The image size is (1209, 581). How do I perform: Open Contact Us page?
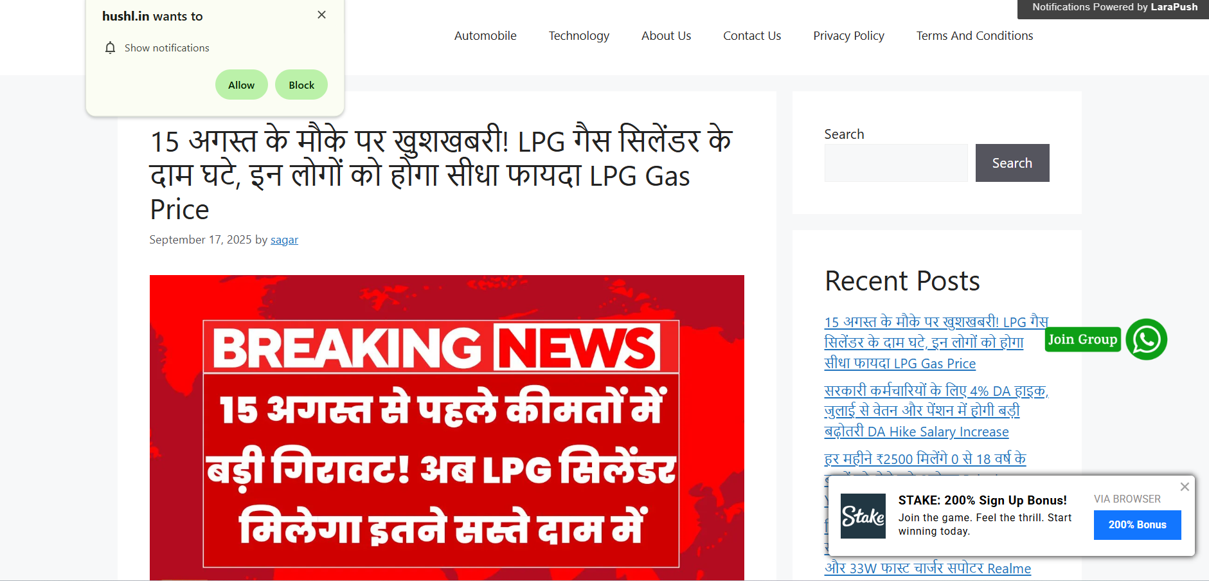(x=752, y=36)
